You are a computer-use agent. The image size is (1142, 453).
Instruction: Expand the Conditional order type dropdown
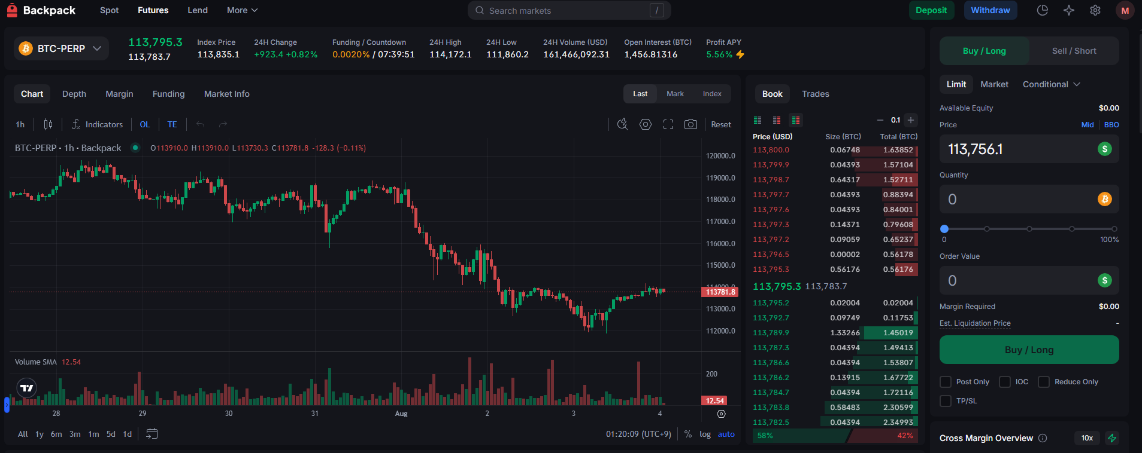pyautogui.click(x=1052, y=84)
